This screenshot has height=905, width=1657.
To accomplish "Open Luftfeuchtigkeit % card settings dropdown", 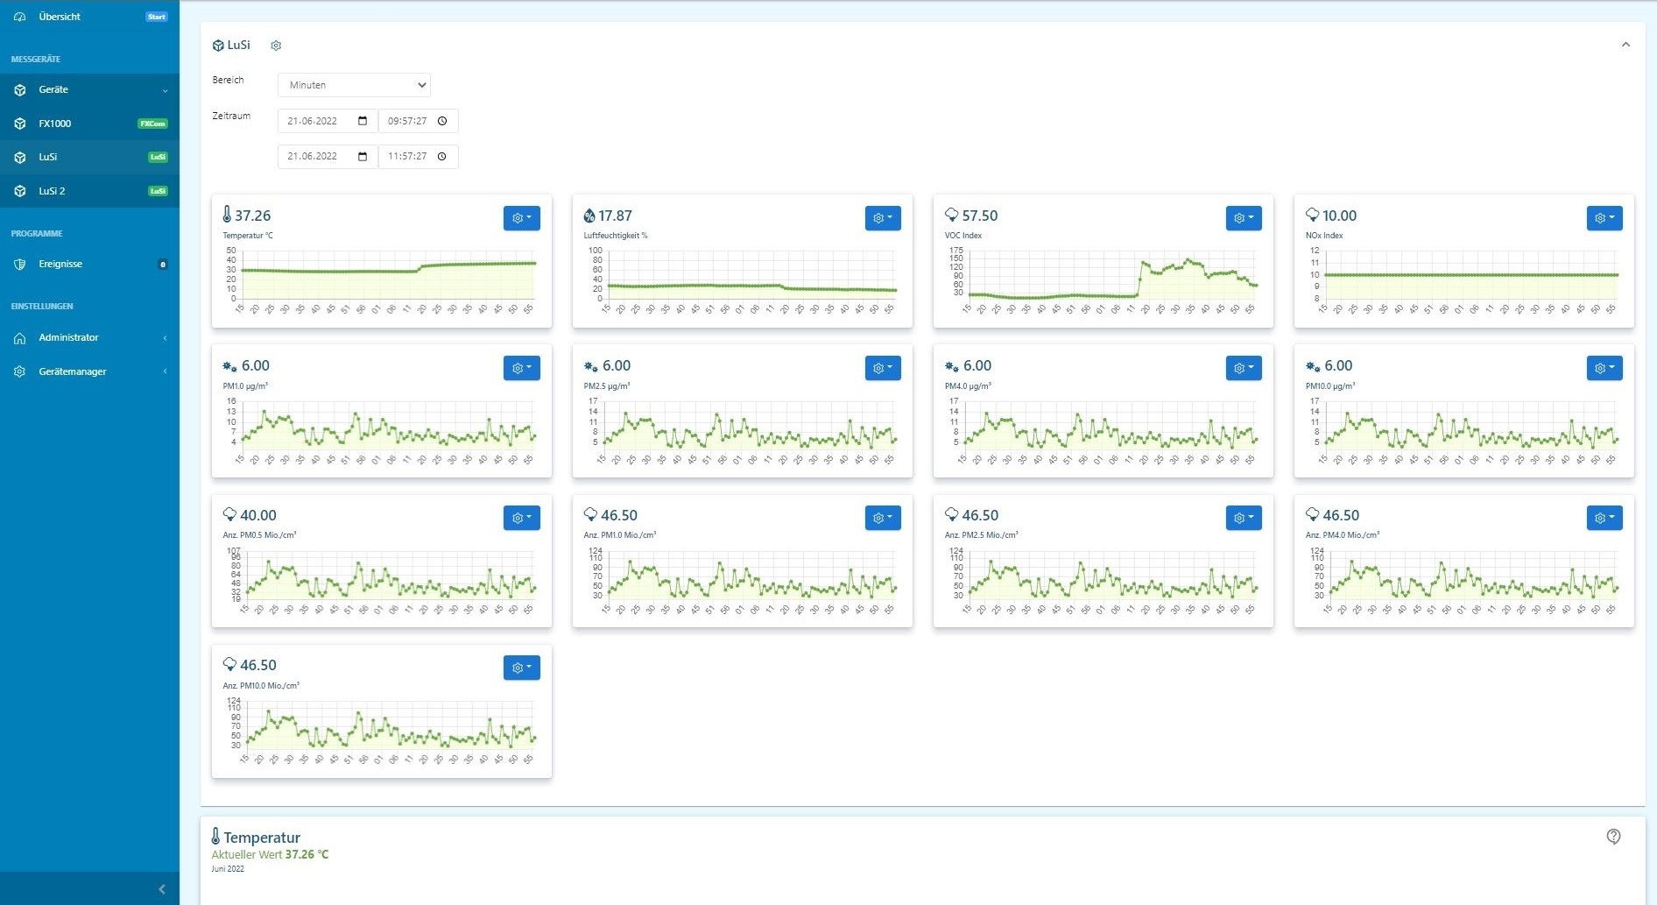I will pyautogui.click(x=883, y=218).
